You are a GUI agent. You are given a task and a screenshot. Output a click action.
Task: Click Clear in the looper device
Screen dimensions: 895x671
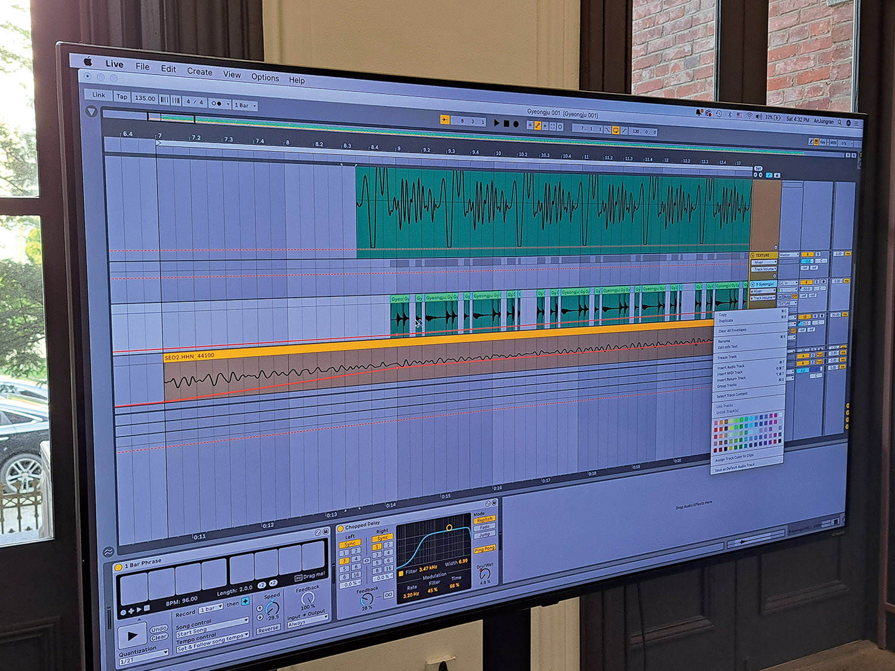coord(159,637)
